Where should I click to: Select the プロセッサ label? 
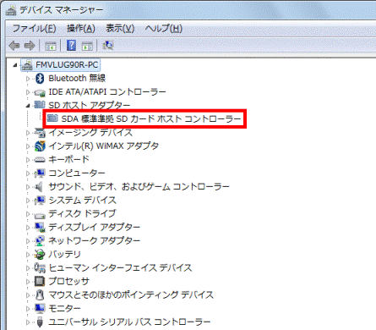[68, 282]
